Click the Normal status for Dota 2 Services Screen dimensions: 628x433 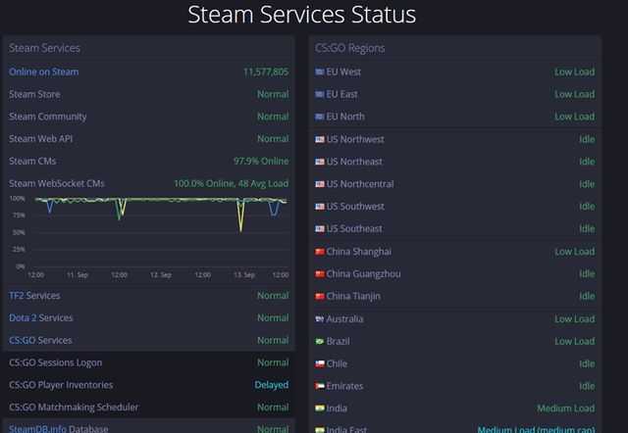point(273,318)
